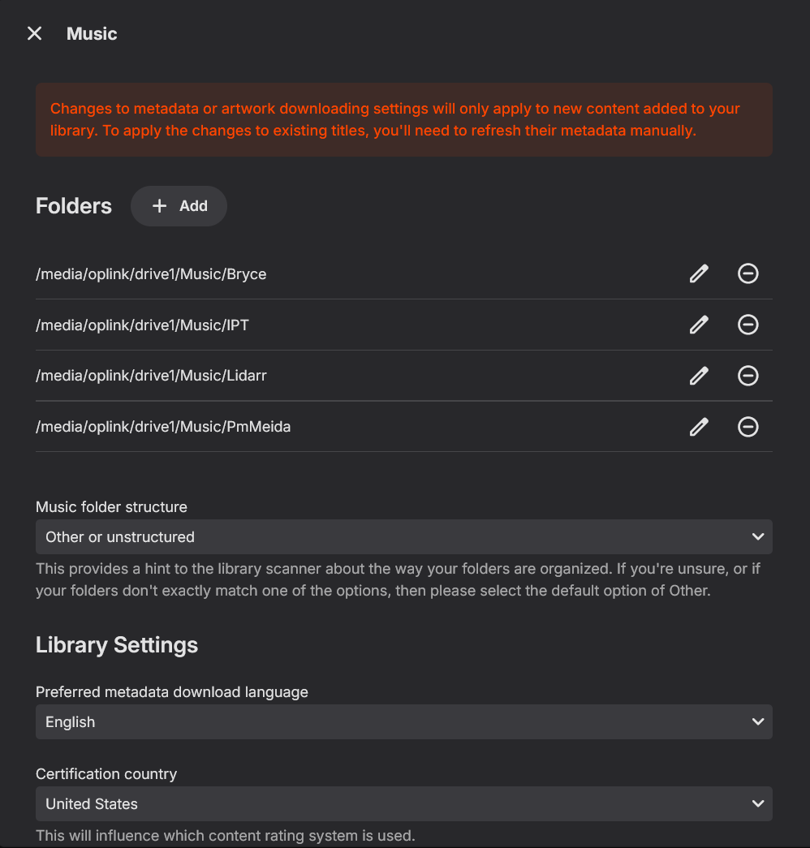Edit the Music/IPT folder path

tap(699, 325)
